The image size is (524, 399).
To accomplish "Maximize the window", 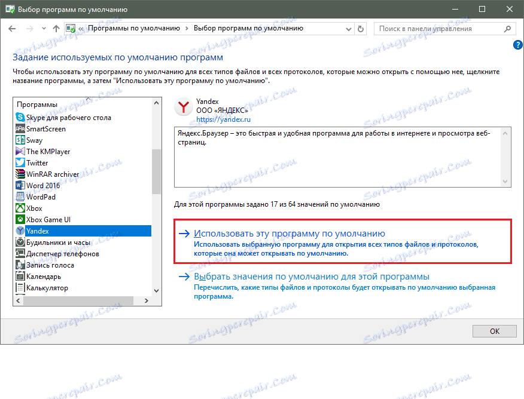I will point(482,9).
